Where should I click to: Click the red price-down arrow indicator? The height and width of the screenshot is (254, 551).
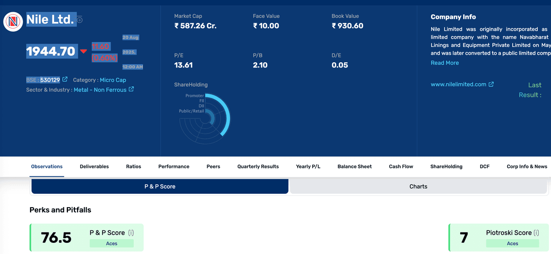[x=83, y=52]
